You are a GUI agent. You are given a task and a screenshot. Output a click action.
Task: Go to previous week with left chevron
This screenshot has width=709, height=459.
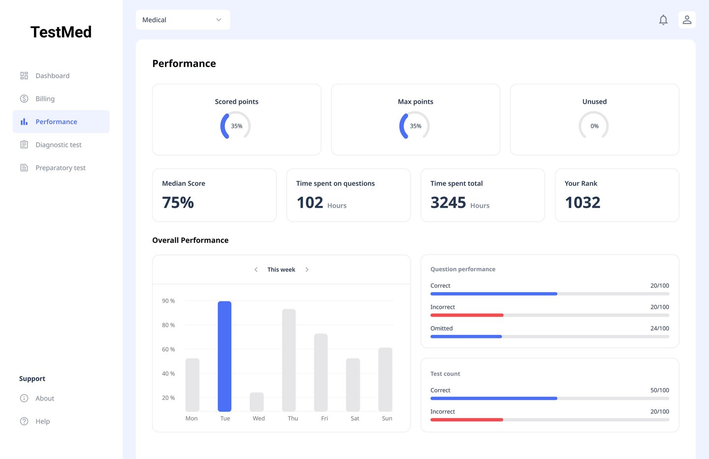[x=256, y=269]
